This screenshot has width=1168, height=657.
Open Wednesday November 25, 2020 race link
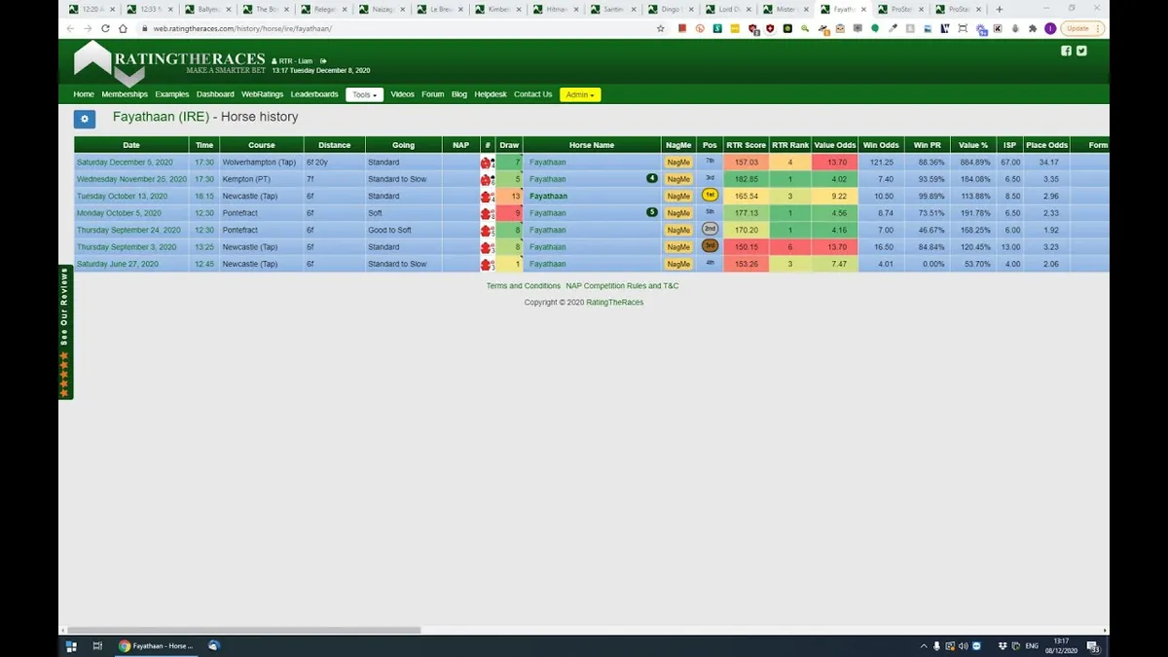[x=131, y=179]
